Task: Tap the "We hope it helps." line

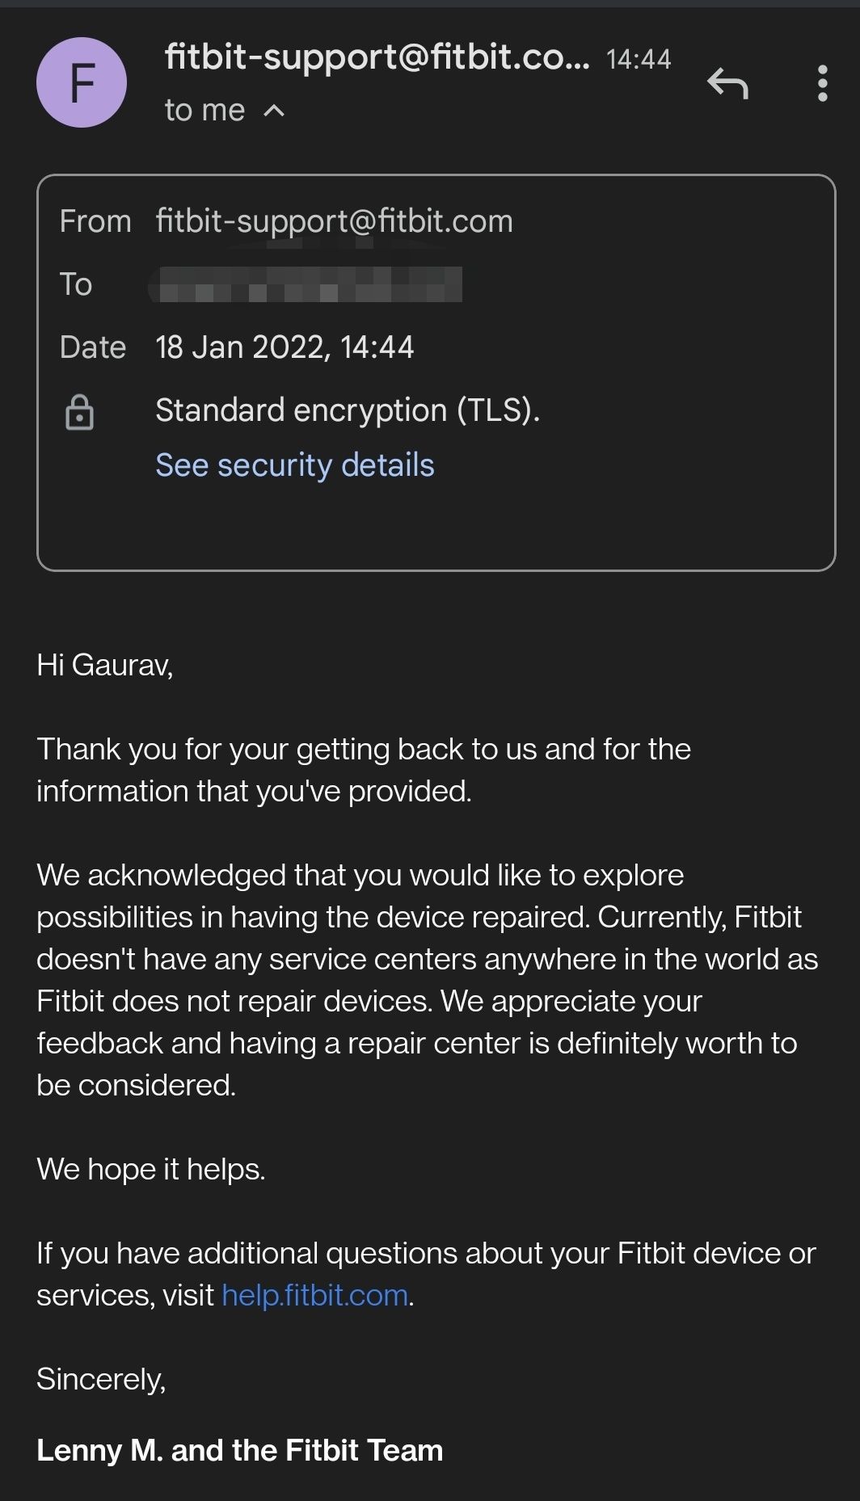Action: point(151,1169)
